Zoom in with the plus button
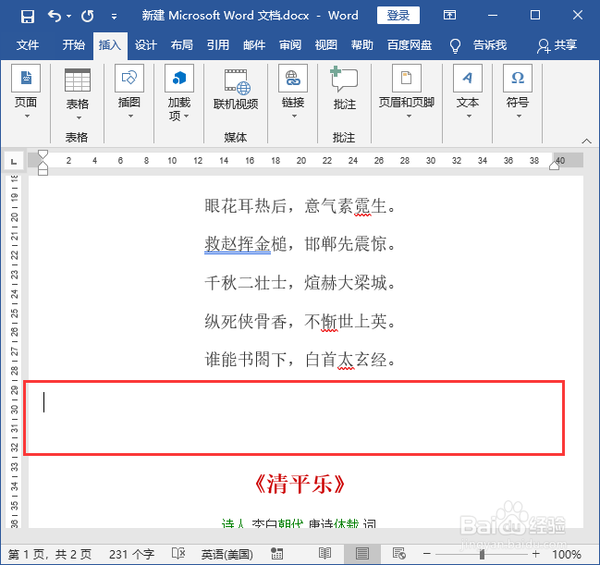The width and height of the screenshot is (600, 565). coord(535,554)
